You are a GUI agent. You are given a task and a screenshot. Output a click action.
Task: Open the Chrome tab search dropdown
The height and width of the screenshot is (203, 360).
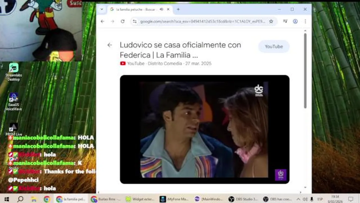coord(102,9)
